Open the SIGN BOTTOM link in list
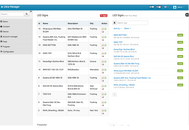Screen dimensions: 189x130 click(x=120, y=35)
